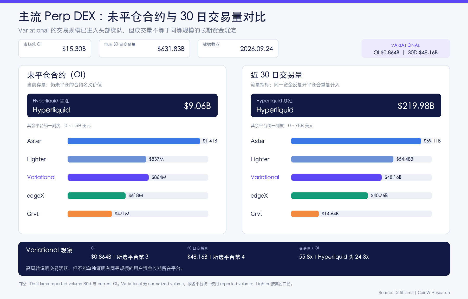Click the edgeX bar in the 30-day volume panel
Viewport: 468px width, 299px height.
click(x=329, y=196)
